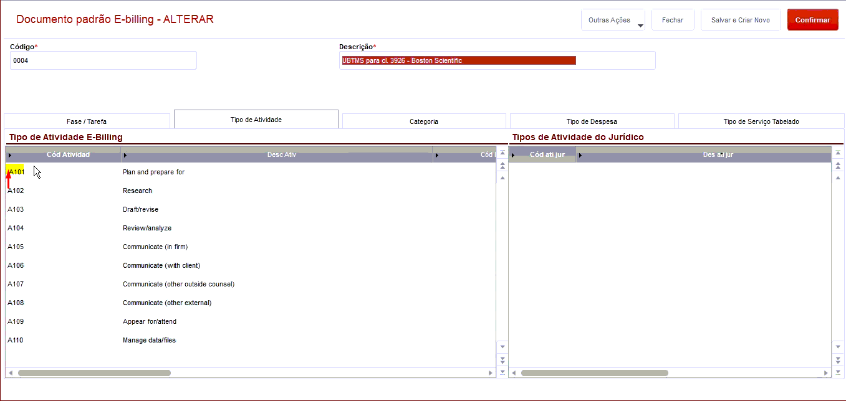Switch to the Fase / Tarefa tab
Image resolution: width=846 pixels, height=401 pixels.
[87, 121]
